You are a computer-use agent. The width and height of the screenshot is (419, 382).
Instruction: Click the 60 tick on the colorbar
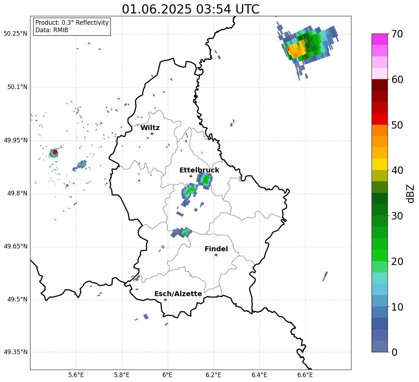point(397,80)
